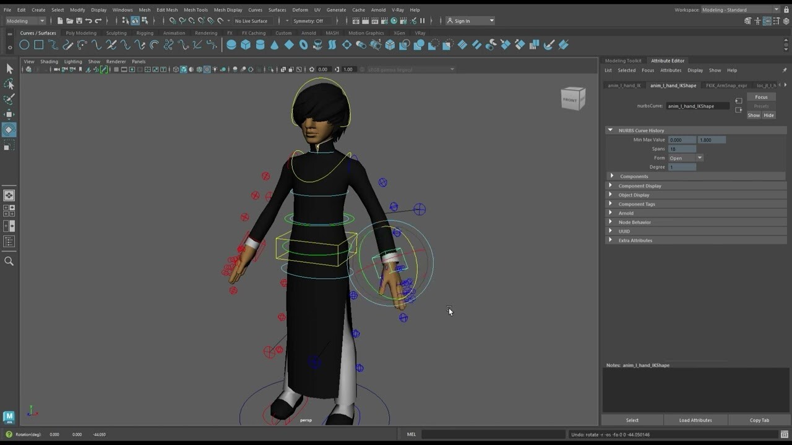This screenshot has height=445, width=792.
Task: Open the Outliner from the left sidebar
Action: point(9,240)
